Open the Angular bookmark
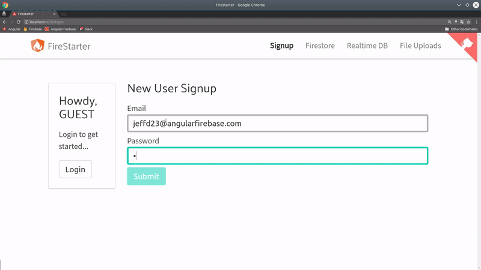The height and width of the screenshot is (270, 481). pos(12,29)
